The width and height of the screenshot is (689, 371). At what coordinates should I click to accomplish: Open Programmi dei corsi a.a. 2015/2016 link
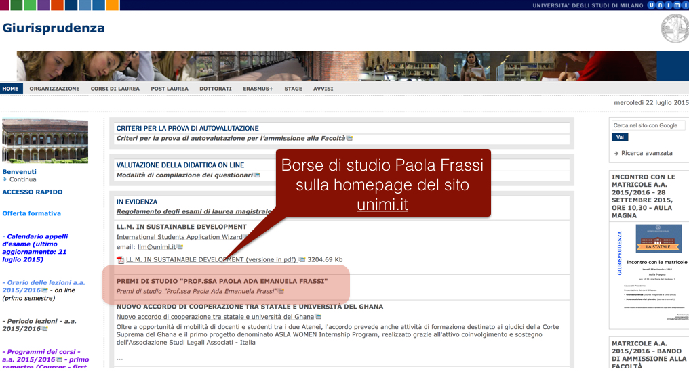[x=45, y=359]
